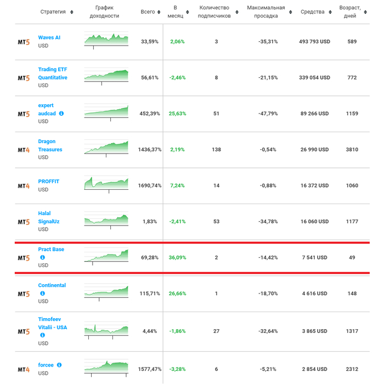
Task: Click the info icon next to expert audcad
Action: pos(61,114)
